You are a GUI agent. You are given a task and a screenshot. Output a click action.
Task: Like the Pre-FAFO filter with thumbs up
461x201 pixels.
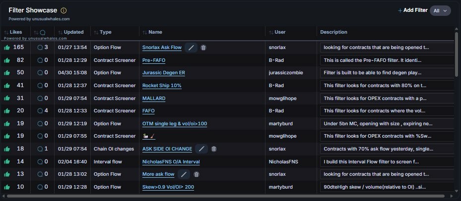click(7, 60)
